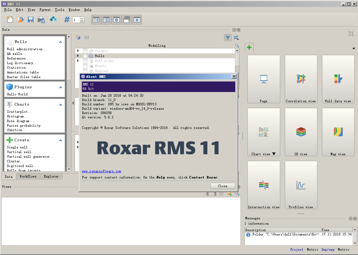Open the www.roxarsoftware.com link
358x255 pixels.
(x=102, y=171)
